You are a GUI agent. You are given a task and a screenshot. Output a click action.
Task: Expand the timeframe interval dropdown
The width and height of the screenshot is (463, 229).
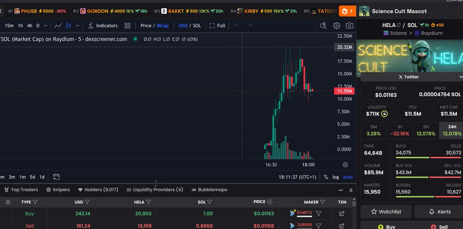click(46, 26)
